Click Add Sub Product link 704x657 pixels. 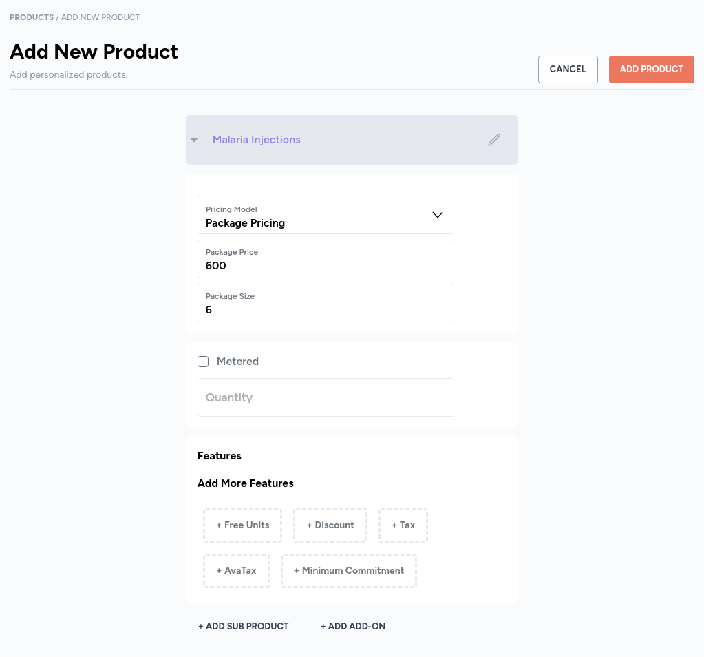(244, 626)
